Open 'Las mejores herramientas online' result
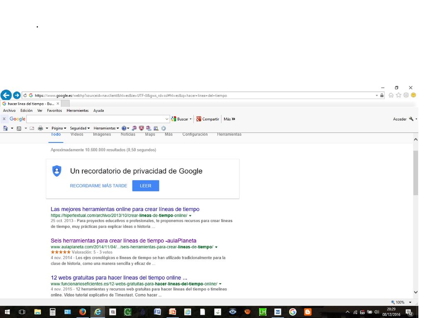The height and width of the screenshot is (318, 425). (x=125, y=209)
